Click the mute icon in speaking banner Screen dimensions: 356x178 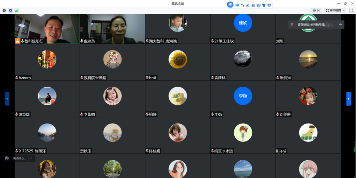coord(292,25)
